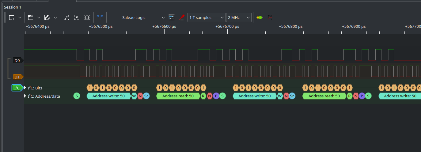Open the device configuration settings icon

tap(172, 17)
